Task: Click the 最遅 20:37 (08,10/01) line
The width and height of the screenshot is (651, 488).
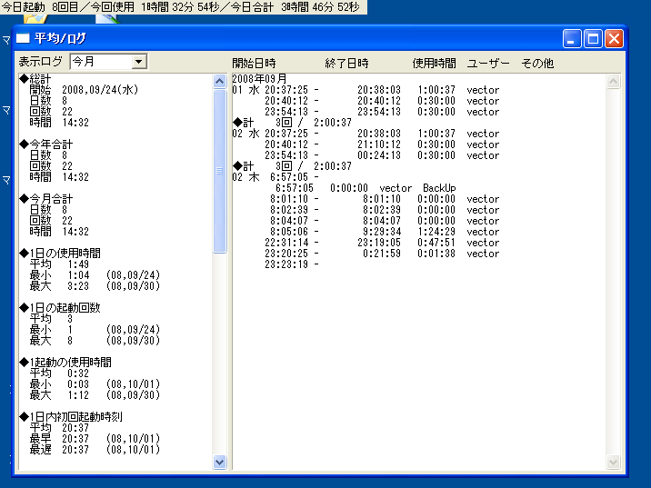Action: coord(95,449)
